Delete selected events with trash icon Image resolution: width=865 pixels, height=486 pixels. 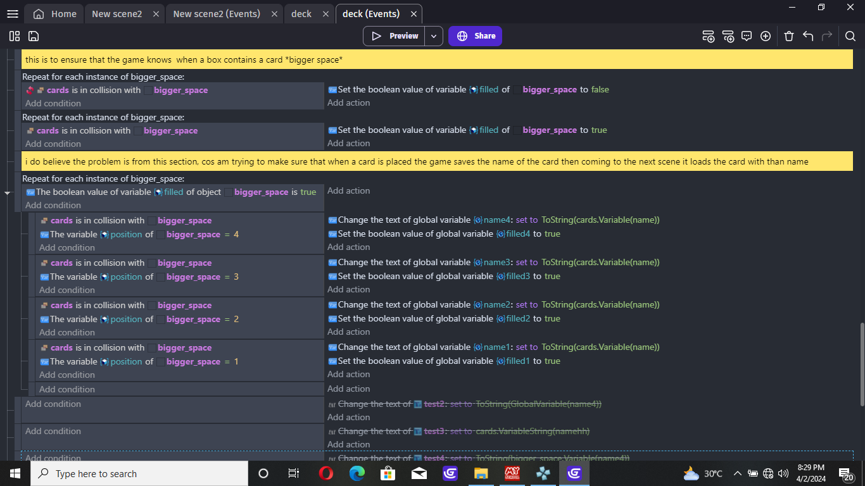[789, 36]
